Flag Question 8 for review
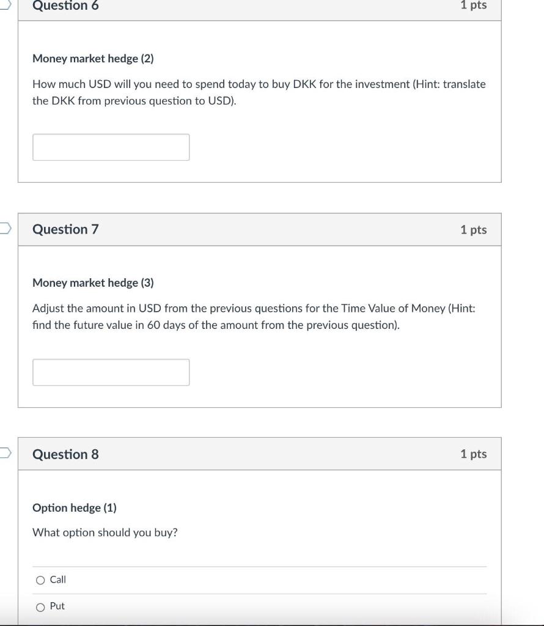544x626 pixels. [5, 453]
